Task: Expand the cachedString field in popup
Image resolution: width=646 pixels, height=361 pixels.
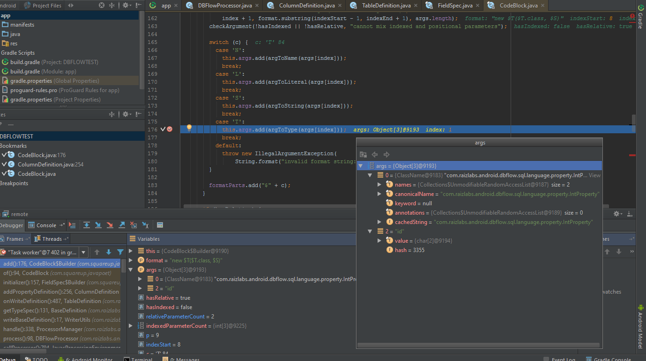Action: (379, 222)
